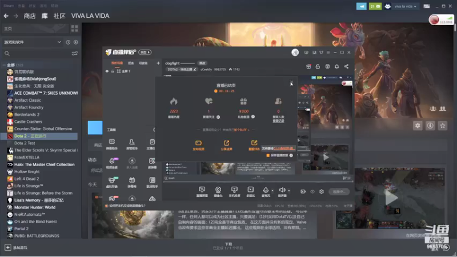The image size is (457, 257).
Task: Open 商店 tab in Steam
Action: (30, 16)
